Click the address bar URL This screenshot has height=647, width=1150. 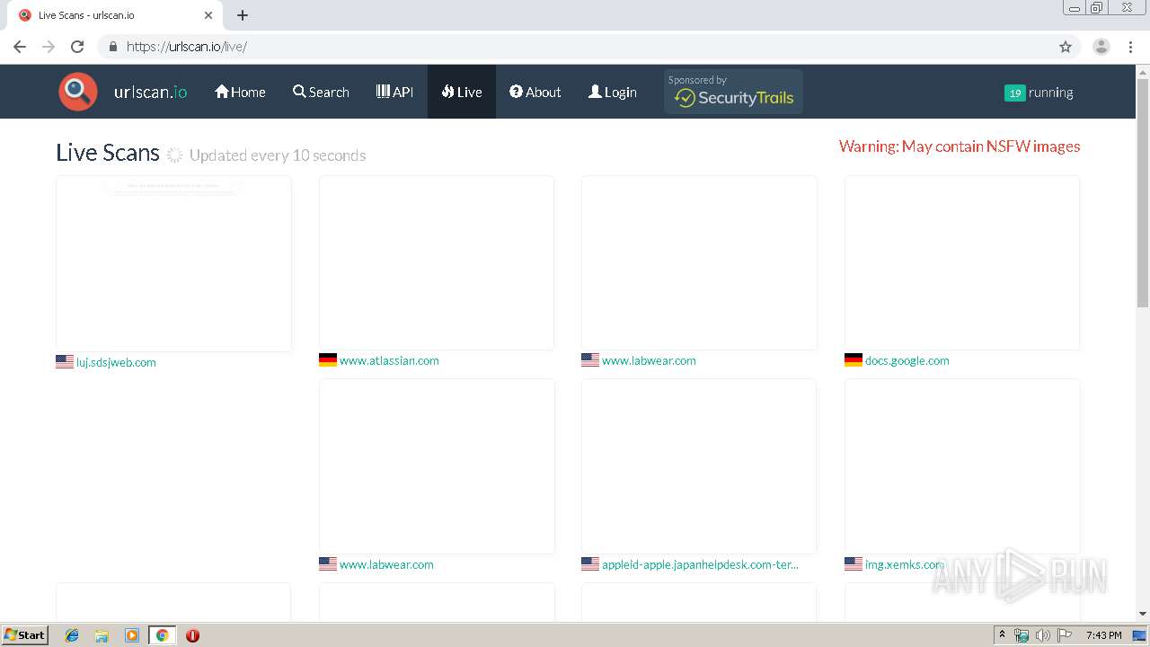click(x=187, y=47)
